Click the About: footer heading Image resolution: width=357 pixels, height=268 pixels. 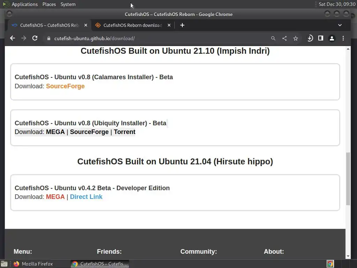coord(274,252)
